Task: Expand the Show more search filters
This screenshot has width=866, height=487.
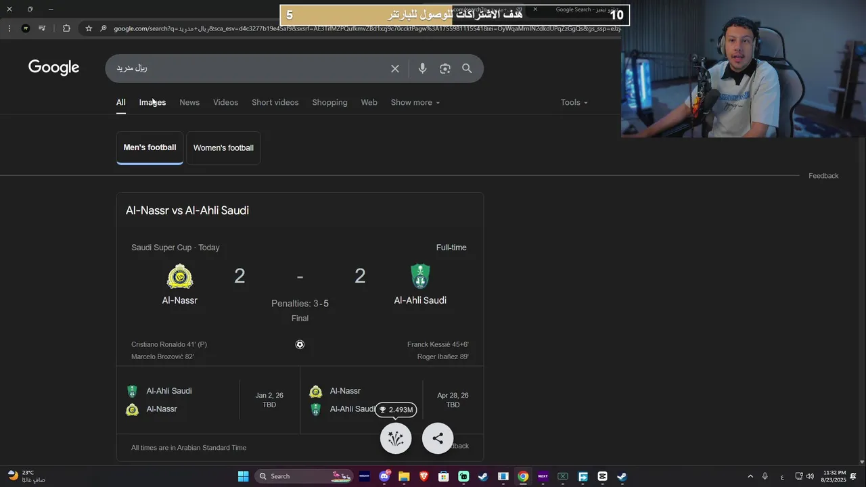Action: [415, 103]
